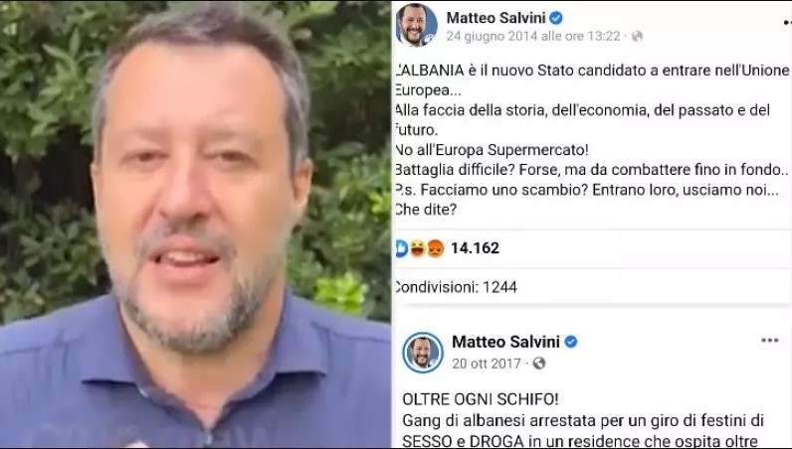The image size is (792, 449).
Task: Click the globe icon on the 2014 post
Action: [638, 37]
